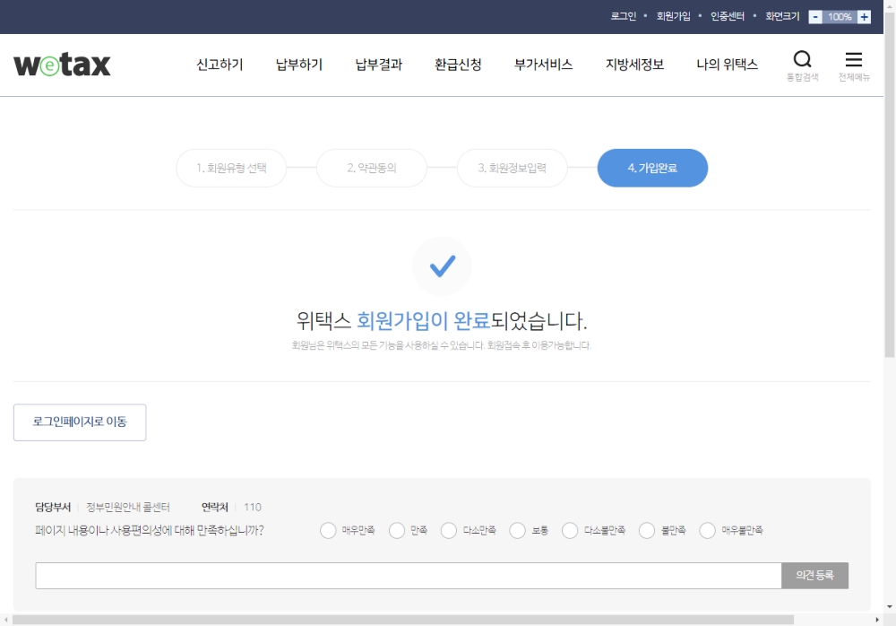Open the 납부결과 menu
Image resolution: width=896 pixels, height=626 pixels.
coord(379,65)
